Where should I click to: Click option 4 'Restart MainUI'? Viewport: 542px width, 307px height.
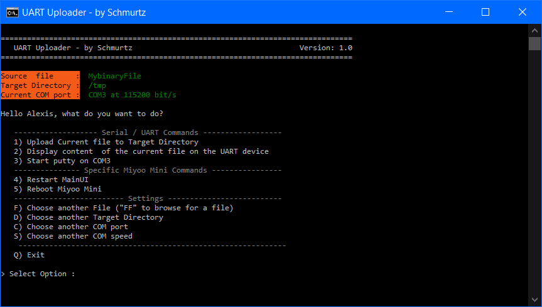tap(51, 180)
